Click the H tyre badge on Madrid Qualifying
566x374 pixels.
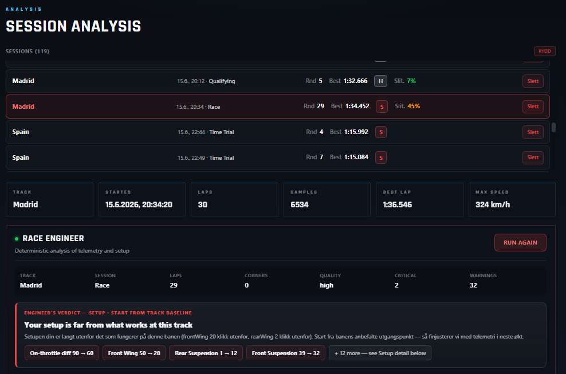click(x=380, y=81)
